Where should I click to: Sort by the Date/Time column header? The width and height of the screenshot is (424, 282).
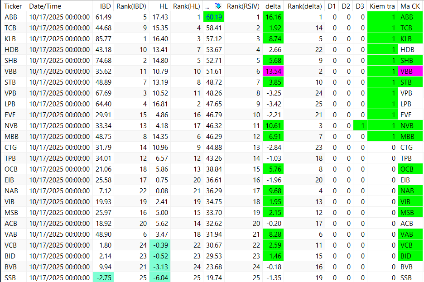[x=45, y=6]
